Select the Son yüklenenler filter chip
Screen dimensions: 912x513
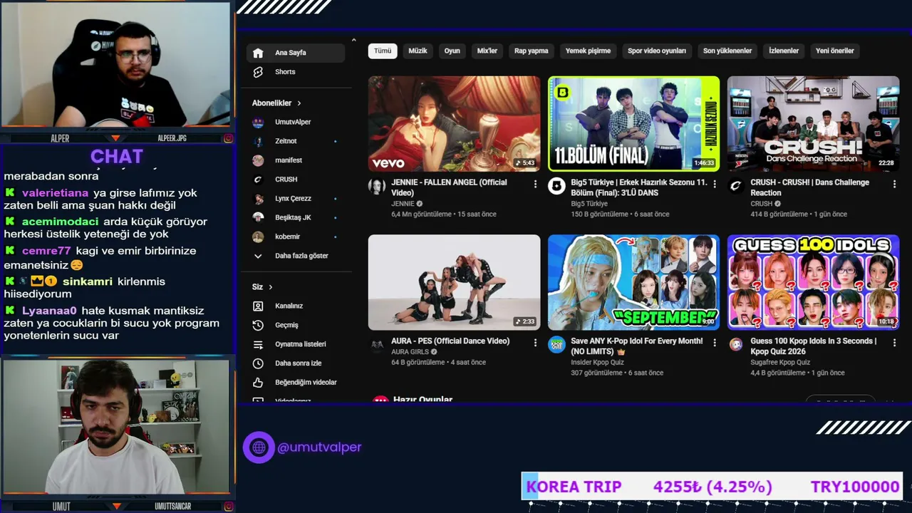pos(727,51)
